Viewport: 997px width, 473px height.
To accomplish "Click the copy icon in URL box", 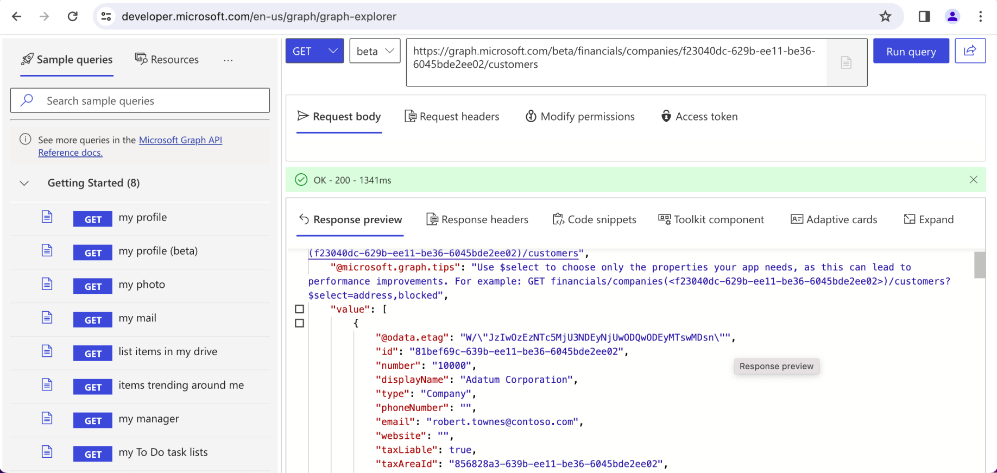I will [x=846, y=62].
